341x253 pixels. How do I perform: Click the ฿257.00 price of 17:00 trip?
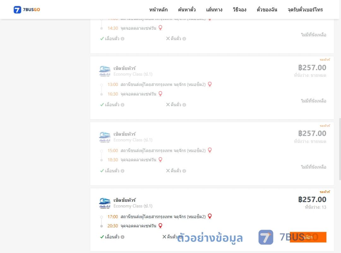point(312,199)
